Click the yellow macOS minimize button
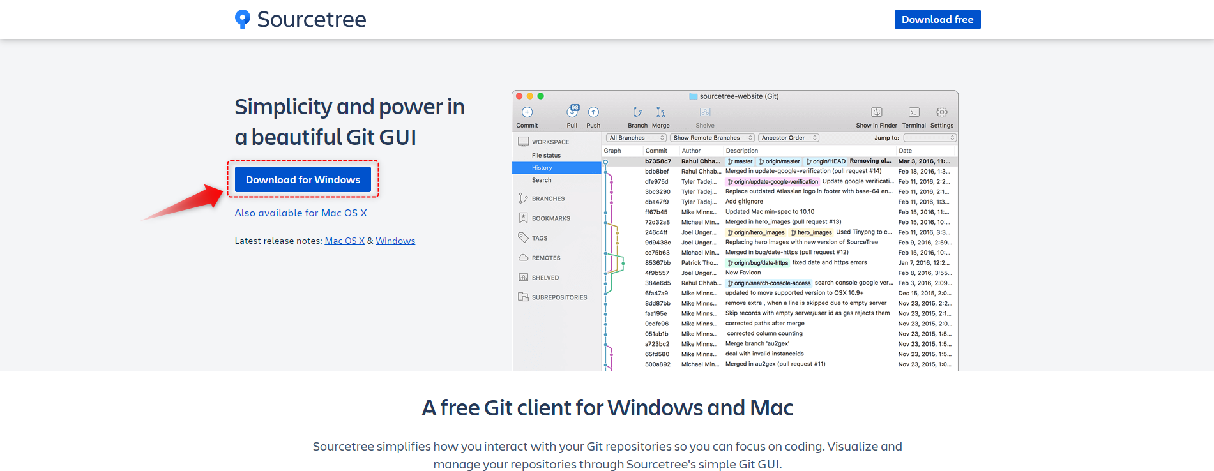Viewport: 1214px width, 471px height. click(530, 96)
